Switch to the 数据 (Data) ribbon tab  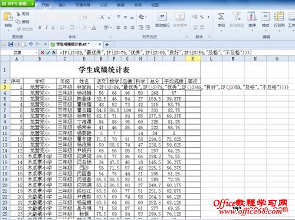[x=120, y=5]
